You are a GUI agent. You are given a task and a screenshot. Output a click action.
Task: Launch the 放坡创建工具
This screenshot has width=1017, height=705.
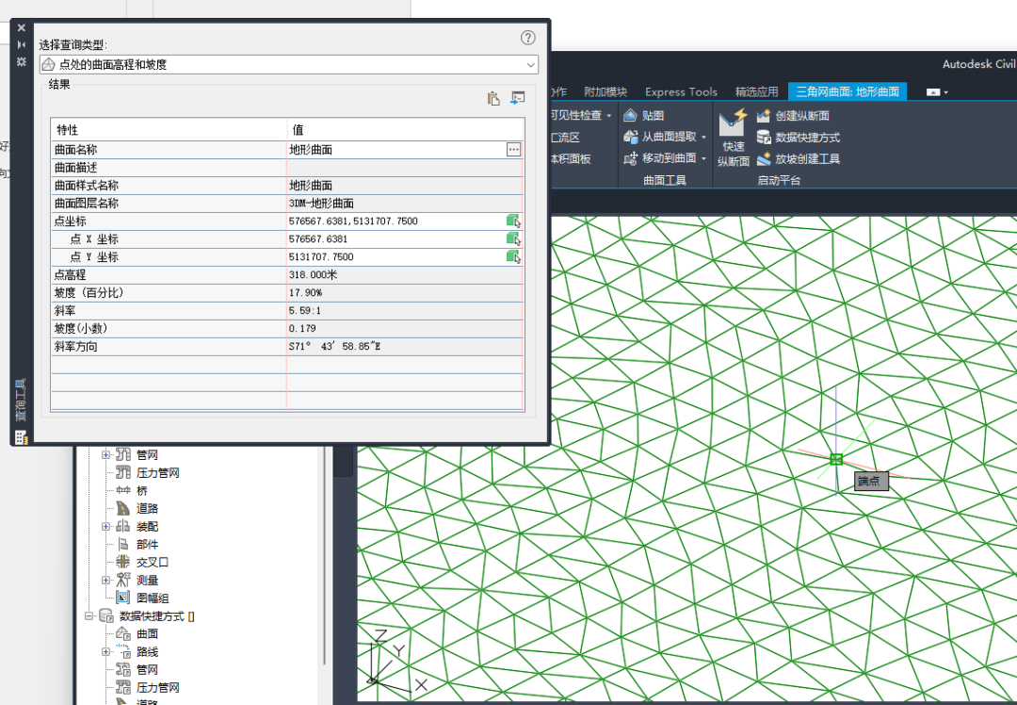click(798, 158)
